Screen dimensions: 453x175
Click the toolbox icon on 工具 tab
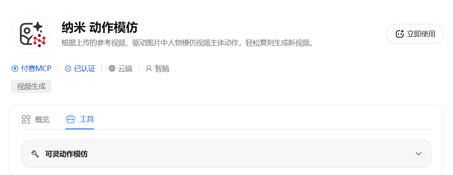[x=70, y=119]
